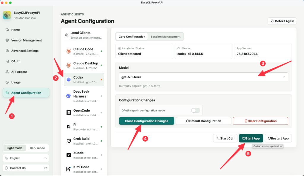This screenshot has height=176, width=304.
Task: Click the Agent Configuration robot icon
Action: 7,93
